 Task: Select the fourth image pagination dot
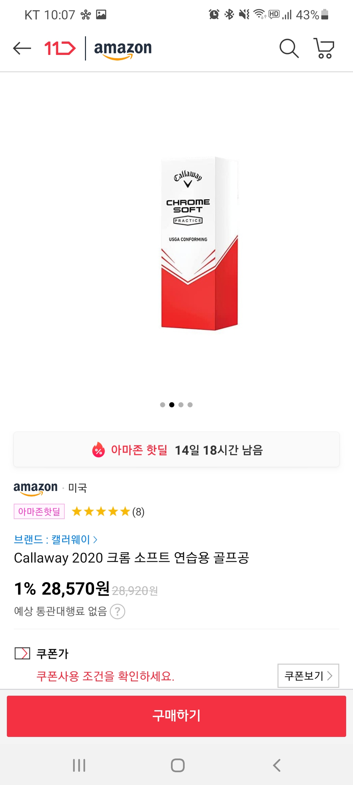(x=190, y=405)
